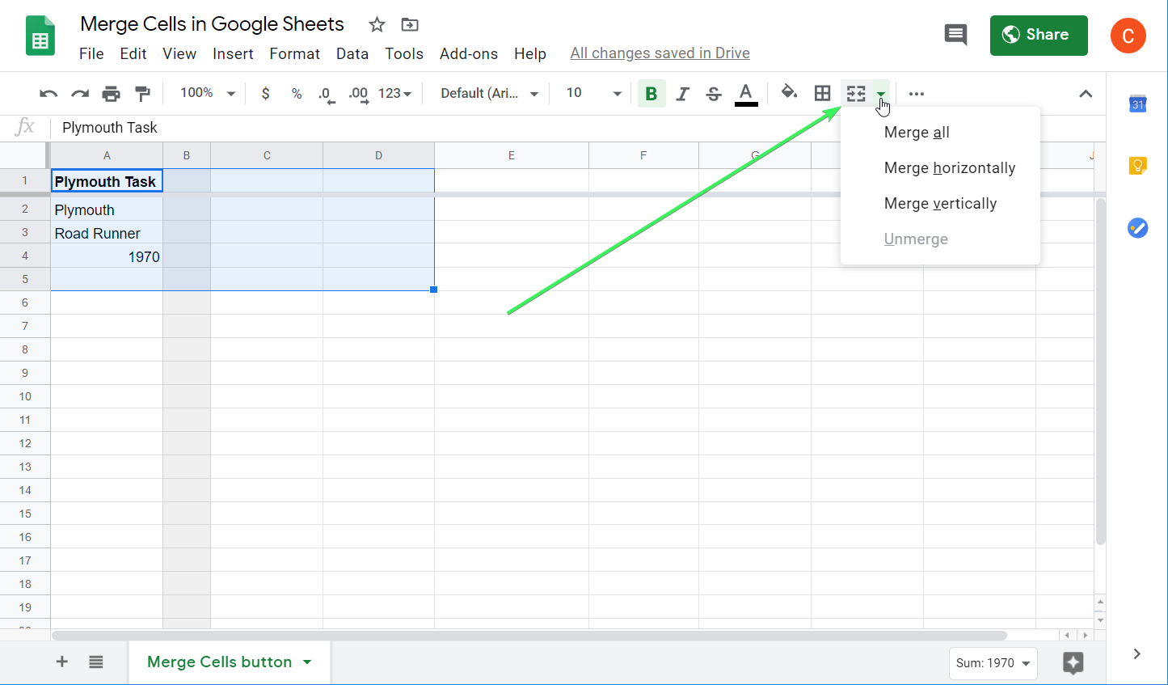Open Google Keep in the sidebar

click(1137, 165)
